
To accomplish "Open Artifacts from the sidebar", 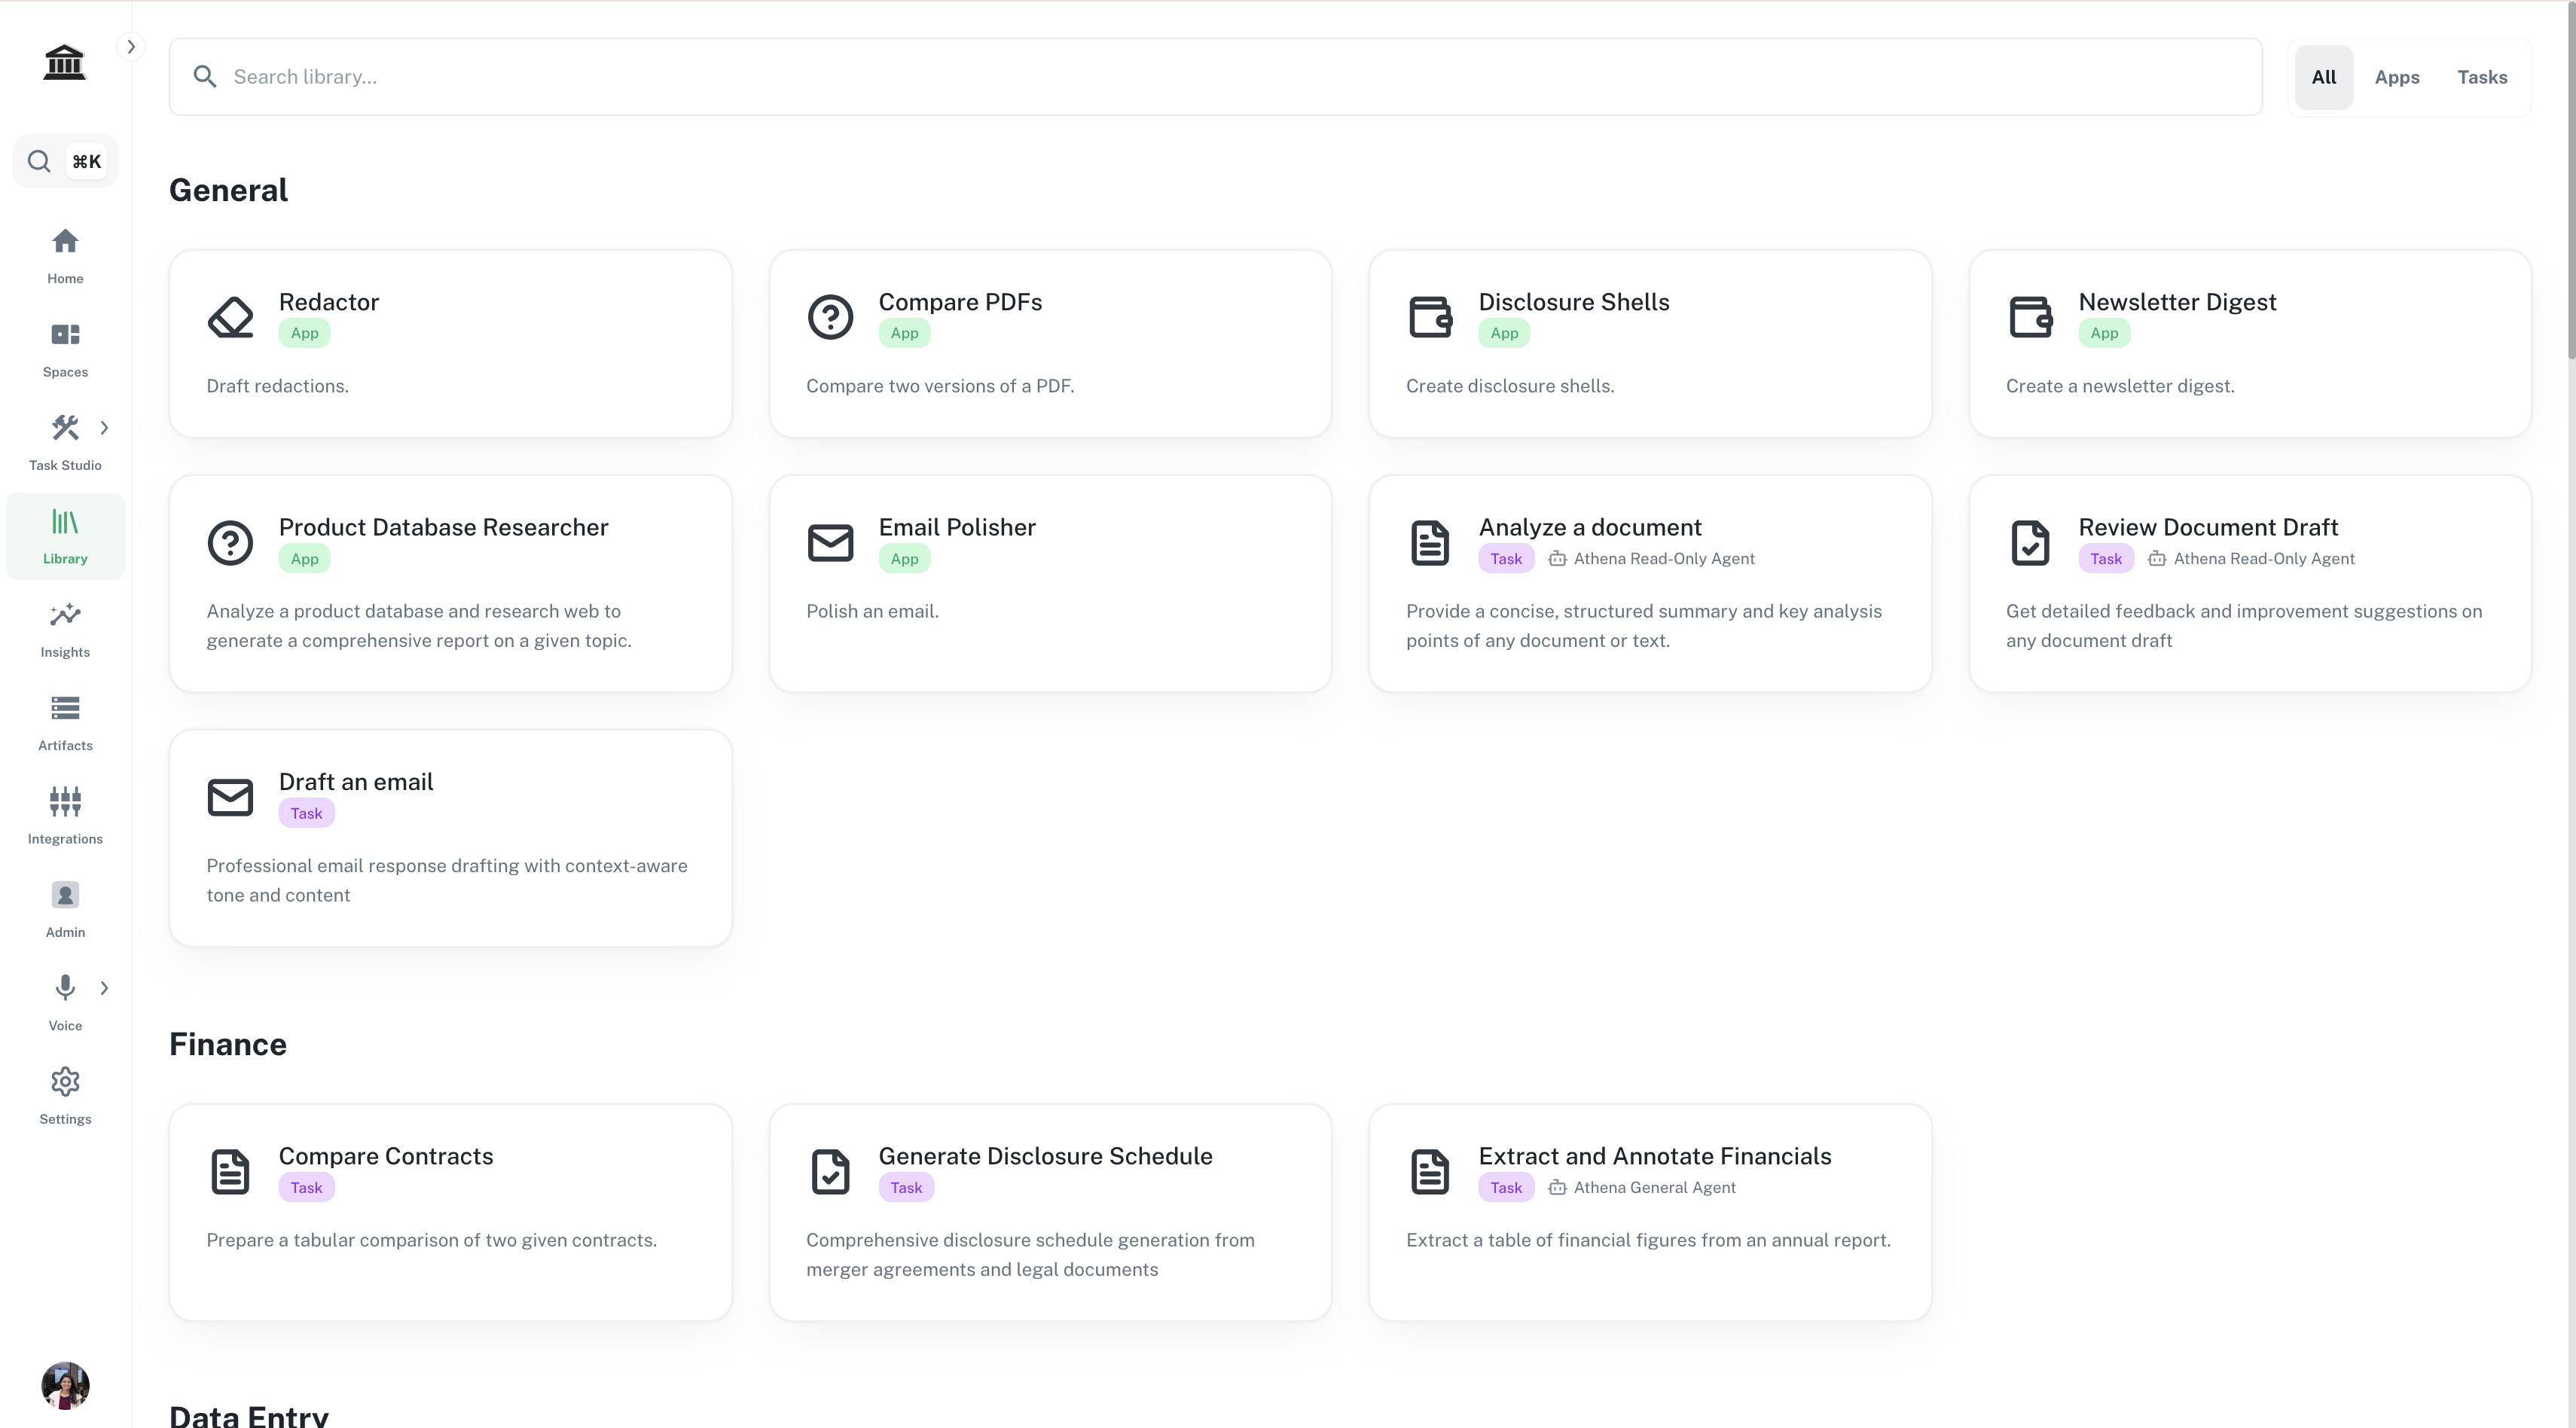I will click(x=65, y=709).
